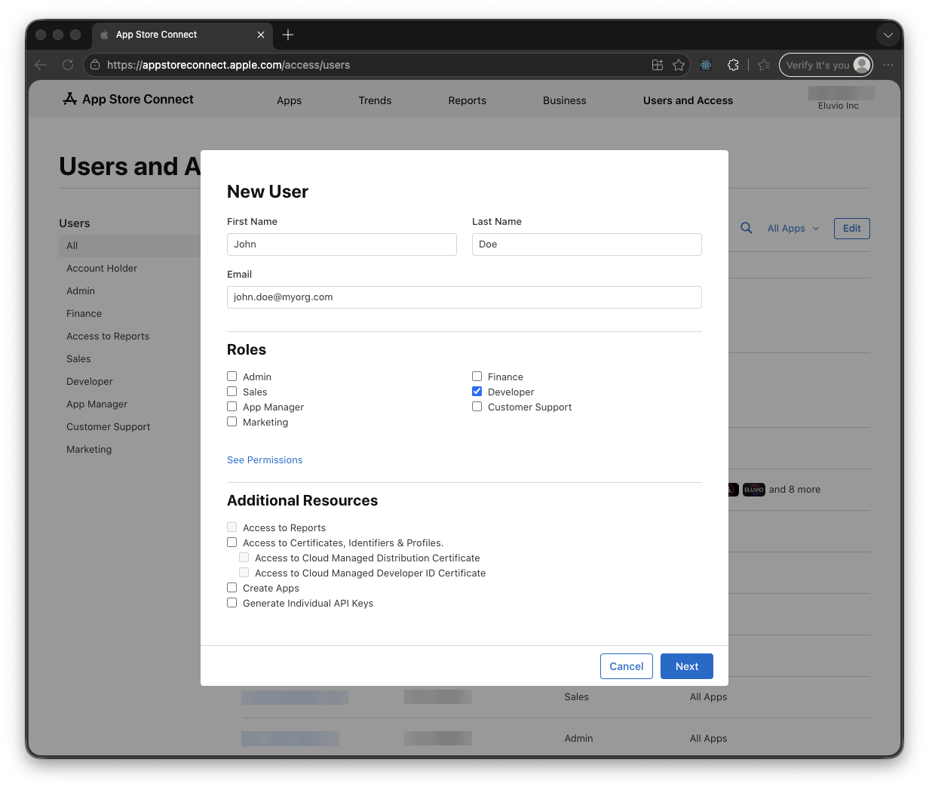The image size is (929, 790).
Task: Click the profile avatar icon
Action: pos(862,65)
